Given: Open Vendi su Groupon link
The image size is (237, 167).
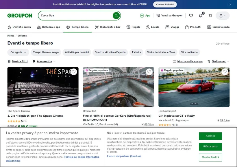Looking at the screenshot, I should [169, 15].
